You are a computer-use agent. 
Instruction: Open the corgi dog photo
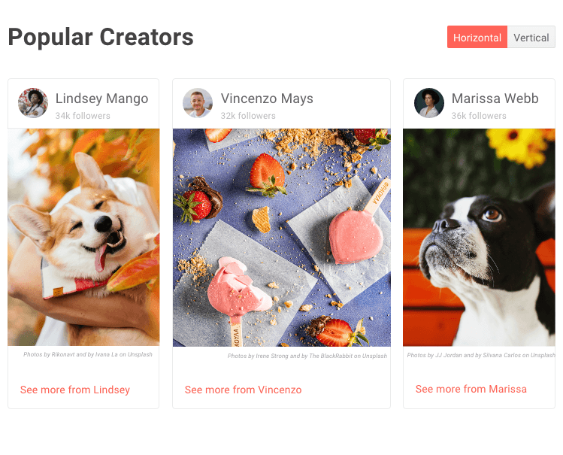click(83, 237)
